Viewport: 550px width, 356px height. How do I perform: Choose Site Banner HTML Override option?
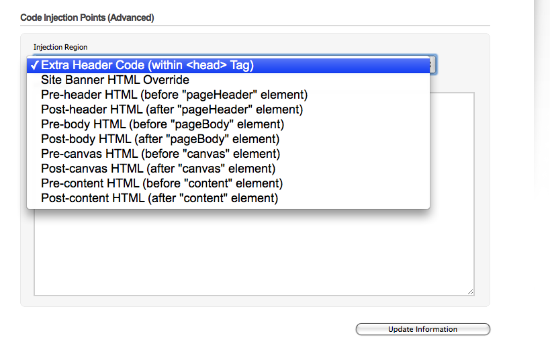(115, 80)
